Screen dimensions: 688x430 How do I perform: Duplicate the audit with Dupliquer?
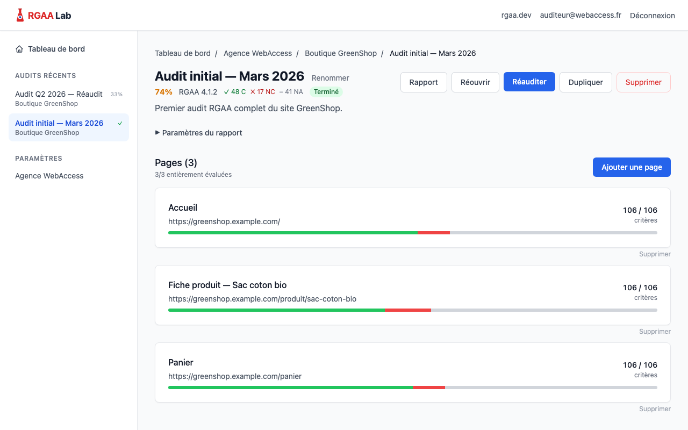tap(585, 82)
